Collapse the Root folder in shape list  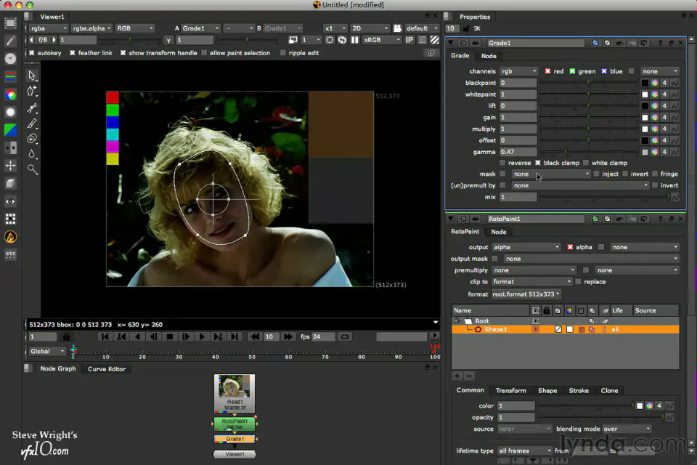pos(457,321)
